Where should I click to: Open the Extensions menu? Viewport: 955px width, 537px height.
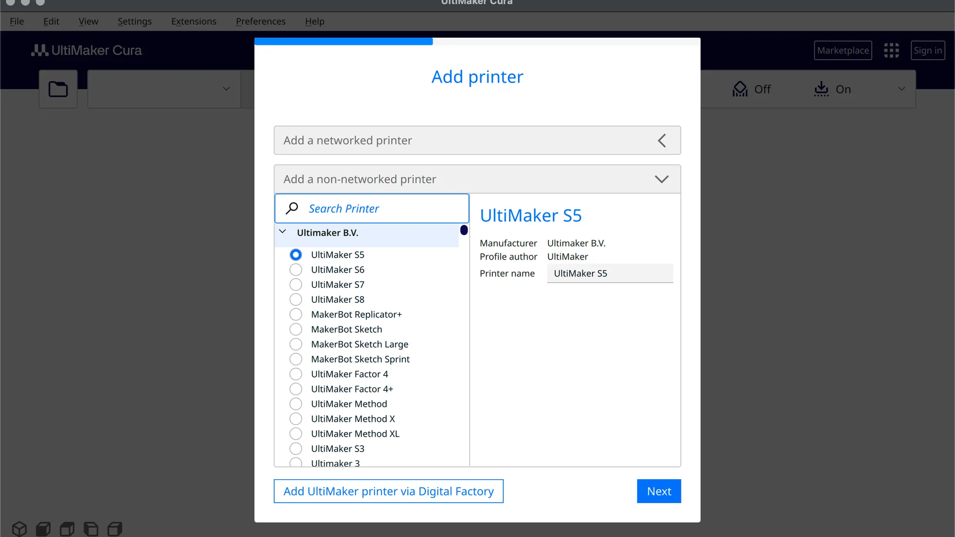(x=194, y=21)
